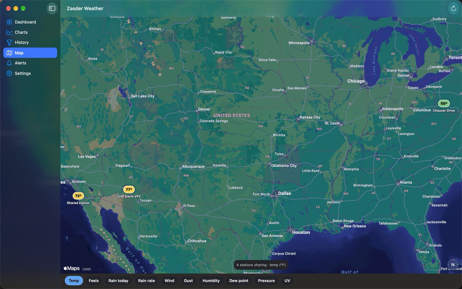The width and height of the screenshot is (462, 289).
Task: Click the compass N indicator
Action: click(453, 264)
